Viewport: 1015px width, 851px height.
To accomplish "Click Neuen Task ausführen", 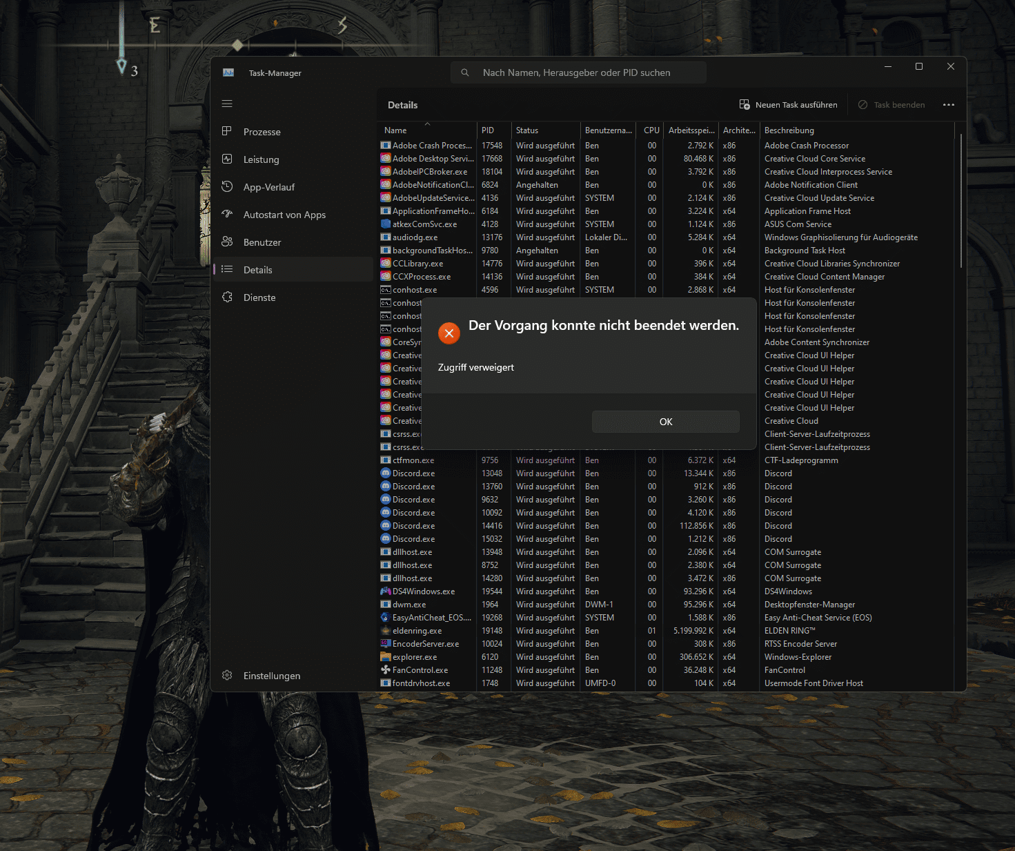I will click(x=788, y=105).
